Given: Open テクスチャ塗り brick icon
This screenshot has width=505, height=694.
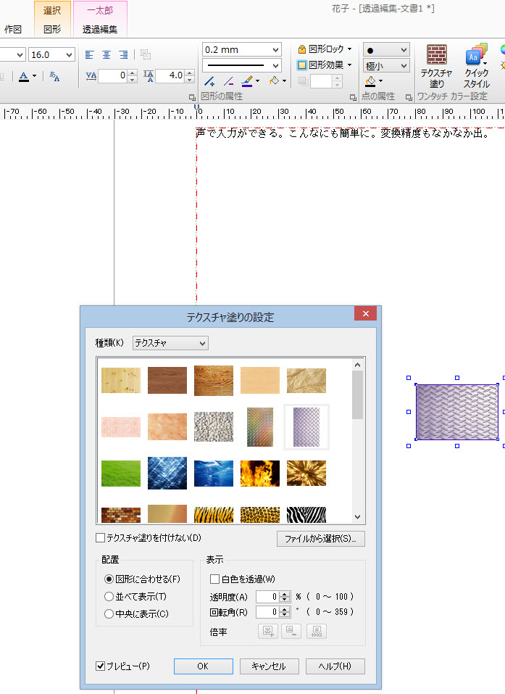Looking at the screenshot, I should pyautogui.click(x=436, y=65).
